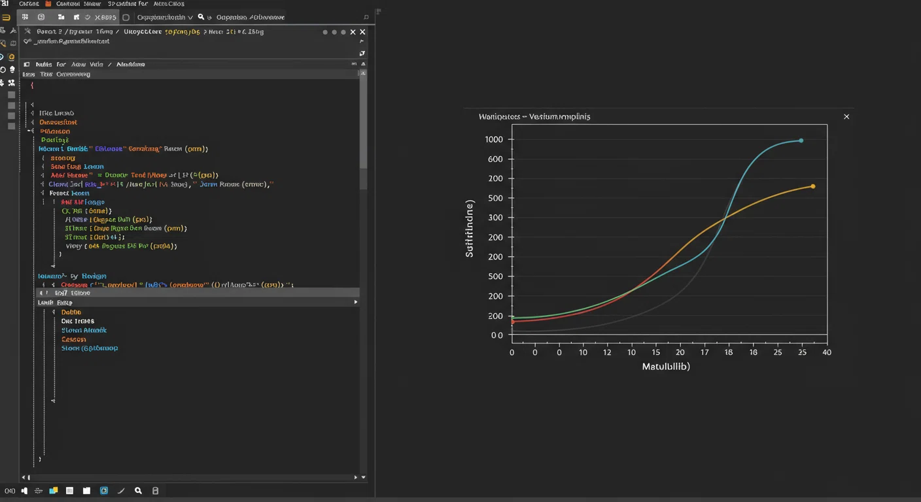Click the blue-outlined app icon in bottom taskbar
Image resolution: width=921 pixels, height=502 pixels.
pos(104,491)
